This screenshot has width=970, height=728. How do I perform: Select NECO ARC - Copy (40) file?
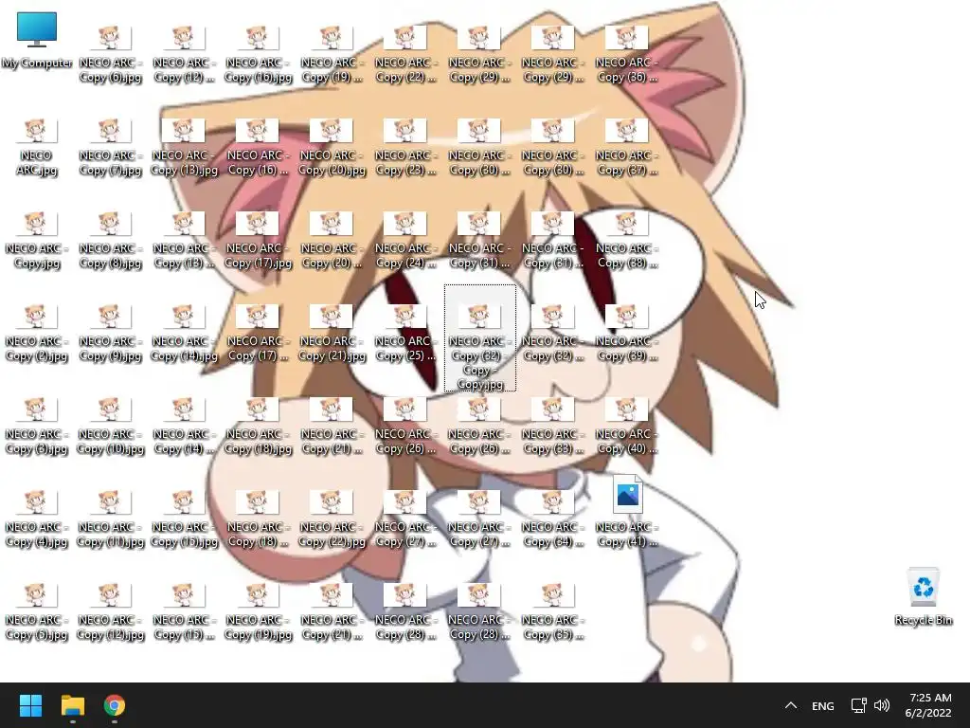click(x=627, y=426)
